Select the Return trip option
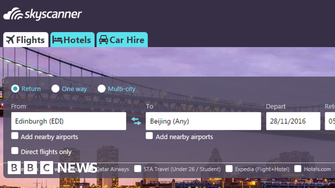The image size is (335, 188). pyautogui.click(x=15, y=89)
